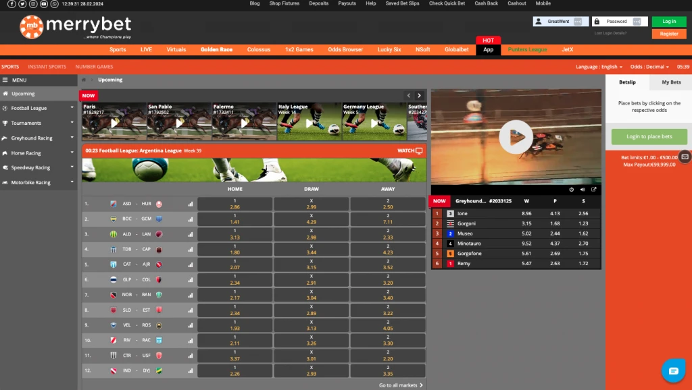The width and height of the screenshot is (692, 390).
Task: Click the YouTube icon in top bar
Action: click(44, 4)
